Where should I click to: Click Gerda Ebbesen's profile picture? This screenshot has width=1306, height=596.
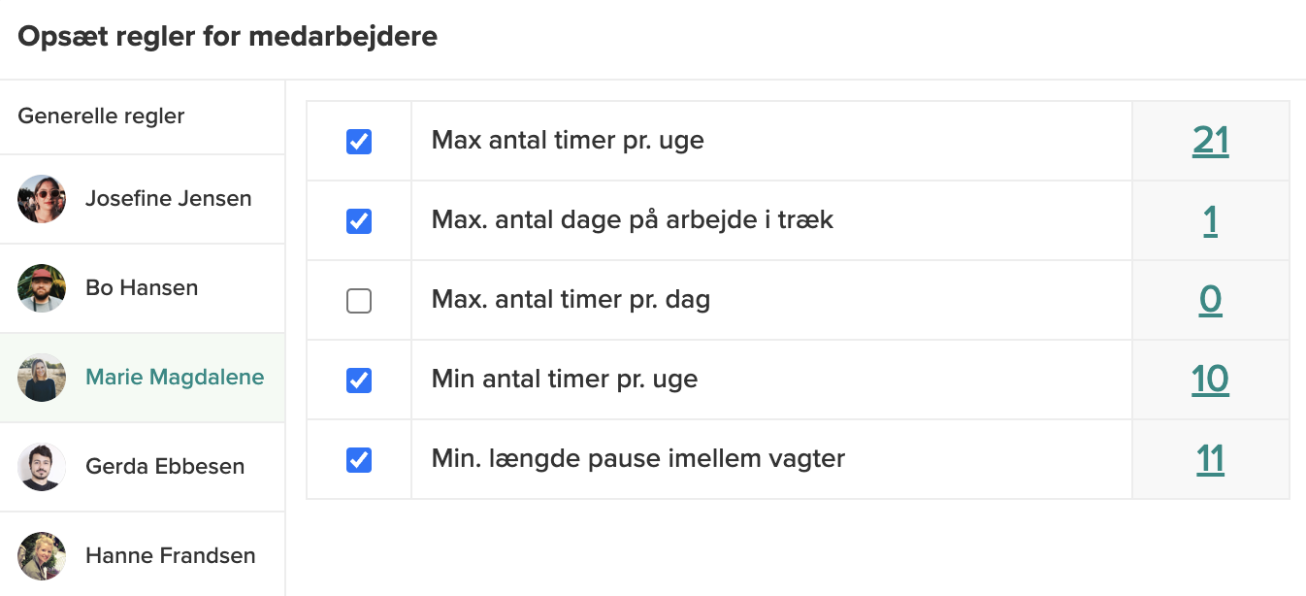tap(42, 466)
